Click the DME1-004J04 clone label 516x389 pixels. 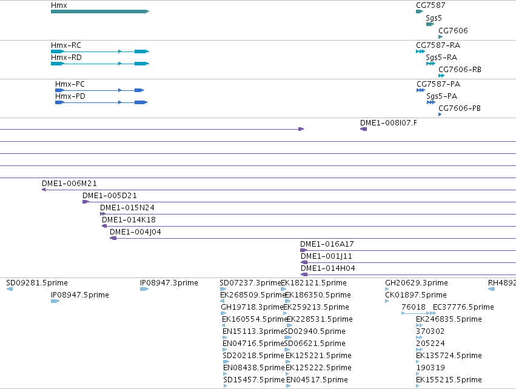coord(135,232)
